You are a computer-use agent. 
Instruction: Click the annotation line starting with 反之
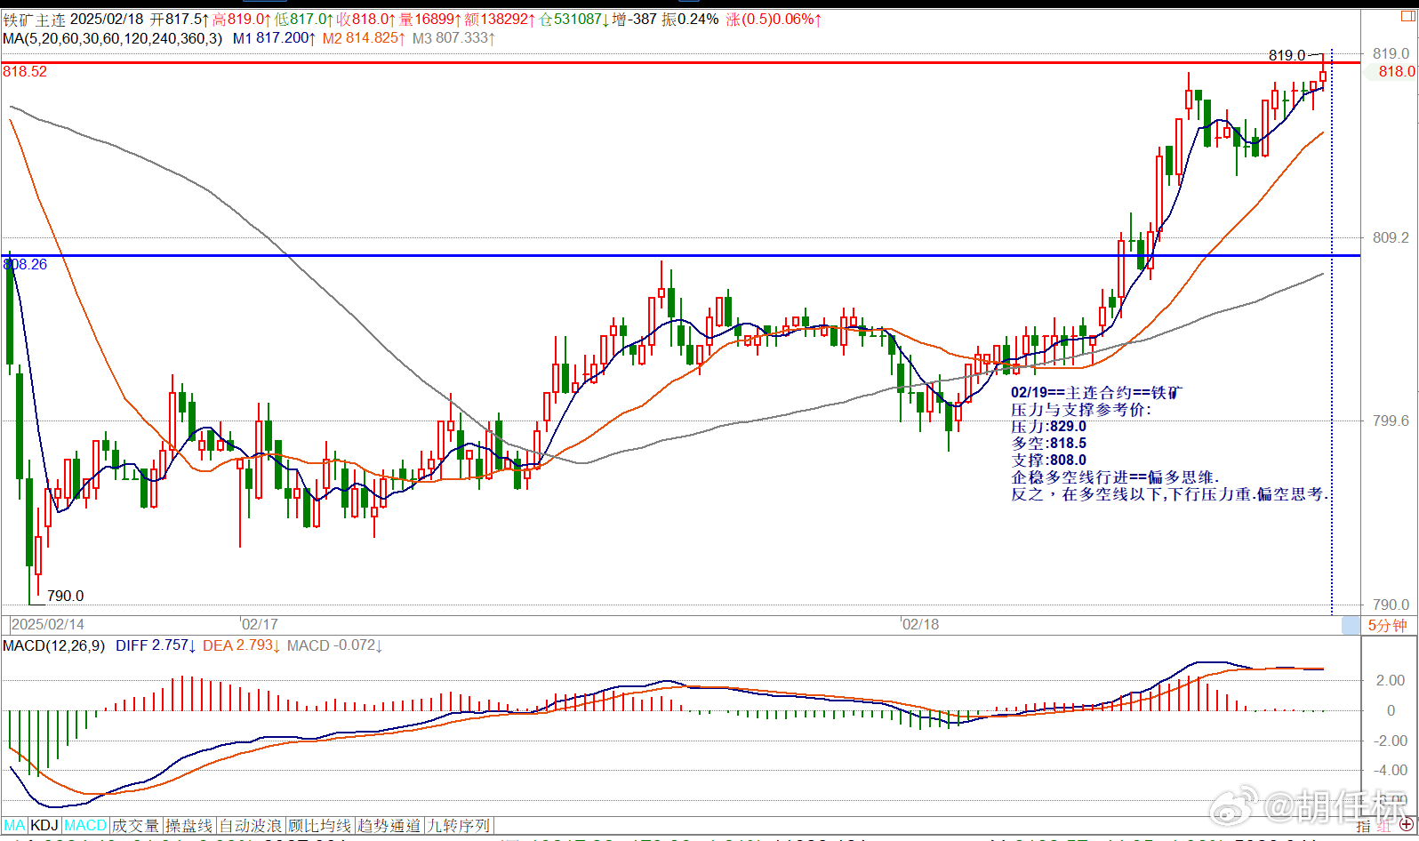[x=1170, y=494]
